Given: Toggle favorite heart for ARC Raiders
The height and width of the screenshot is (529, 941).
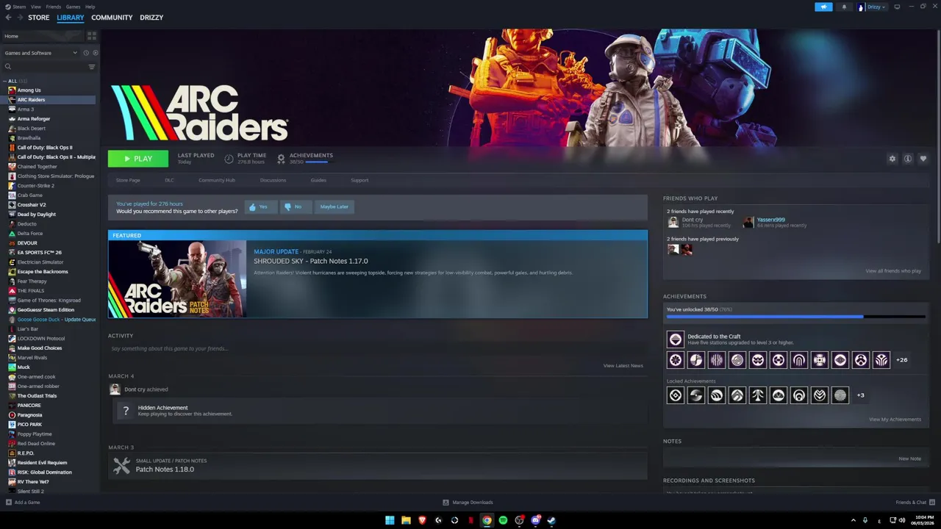Looking at the screenshot, I should click(x=923, y=159).
